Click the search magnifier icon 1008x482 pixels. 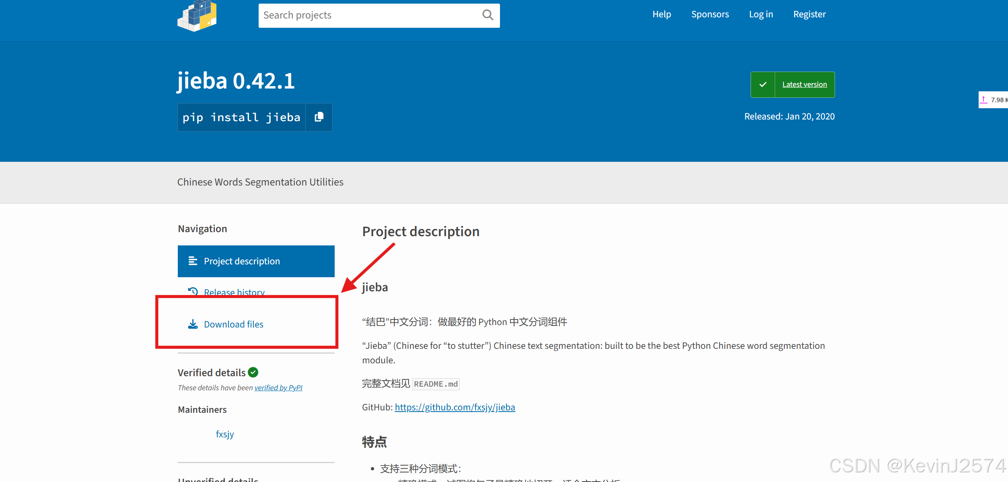click(x=488, y=15)
